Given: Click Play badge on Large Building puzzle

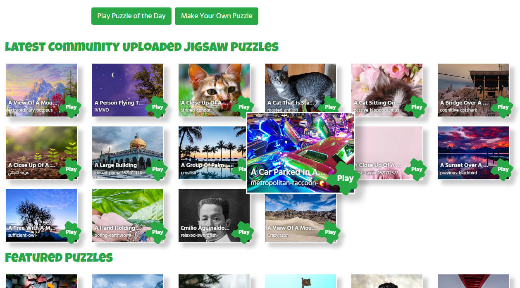Looking at the screenshot, I should (x=157, y=169).
